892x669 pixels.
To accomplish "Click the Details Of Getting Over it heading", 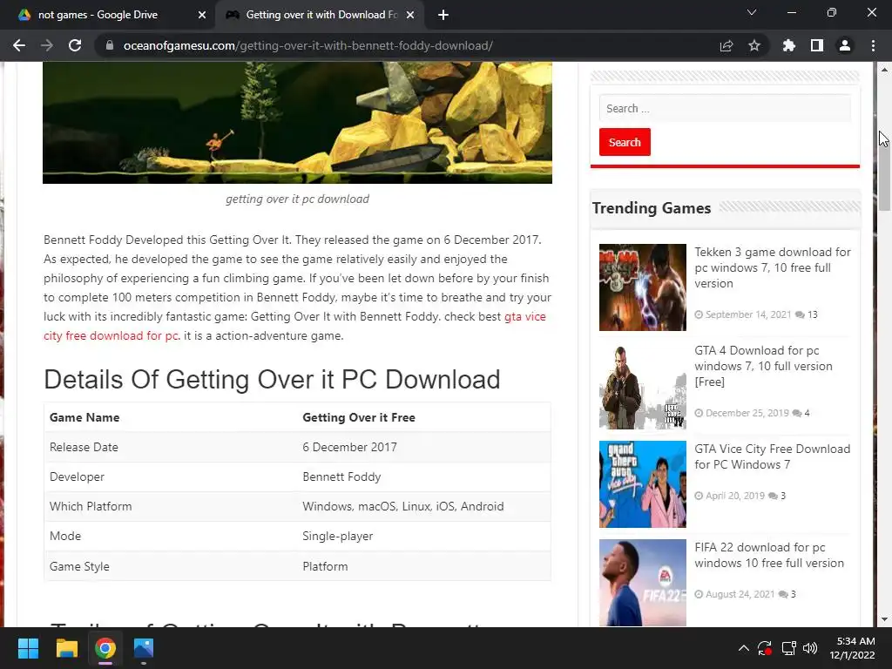I will [272, 380].
